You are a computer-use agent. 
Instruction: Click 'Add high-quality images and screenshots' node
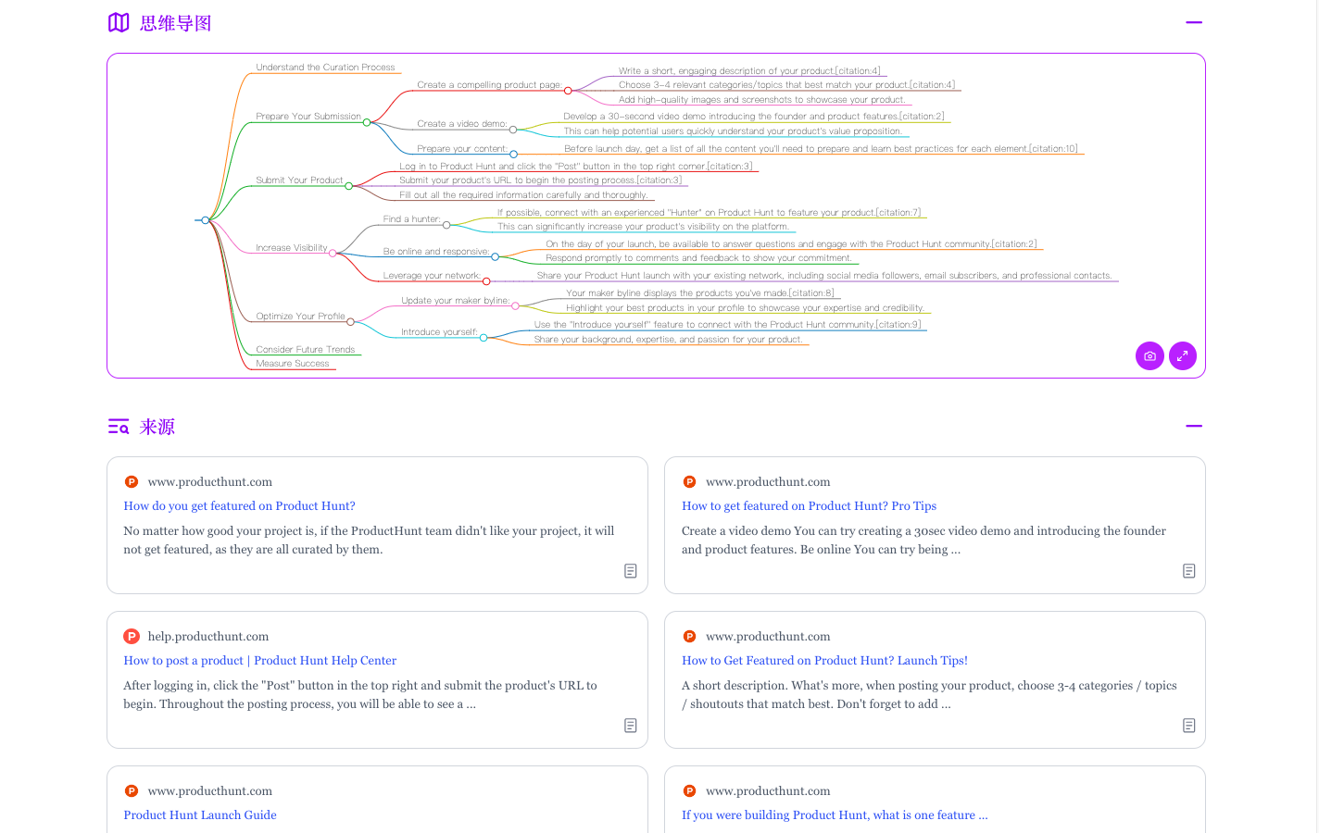pos(762,100)
